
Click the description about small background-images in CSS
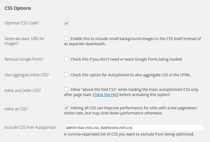click(132, 41)
